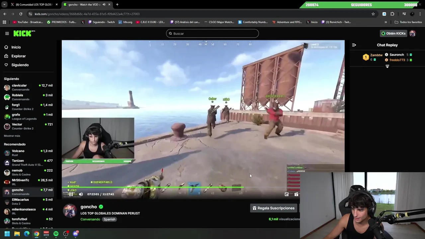Open a new browser tab
The height and width of the screenshot is (239, 425).
pos(117,5)
